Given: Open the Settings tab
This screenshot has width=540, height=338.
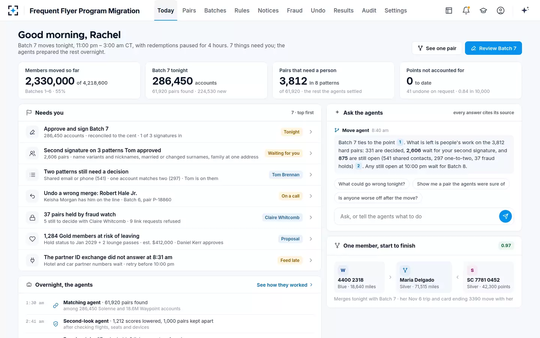Looking at the screenshot, I should (396, 11).
